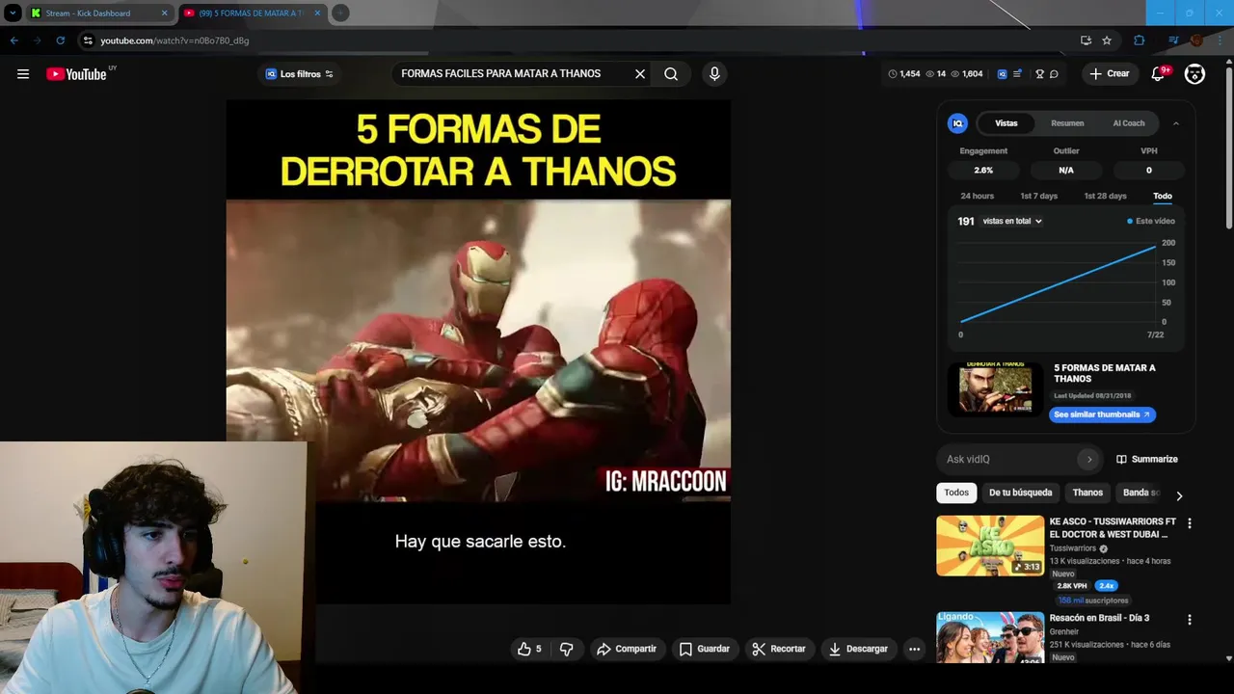This screenshot has height=694, width=1234.
Task: Click the Descargar download button
Action: point(858,650)
